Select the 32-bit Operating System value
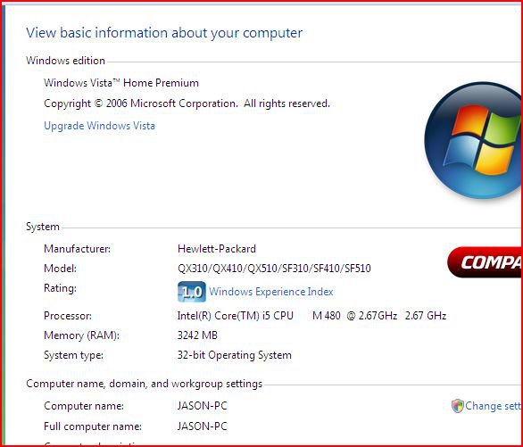 235,355
